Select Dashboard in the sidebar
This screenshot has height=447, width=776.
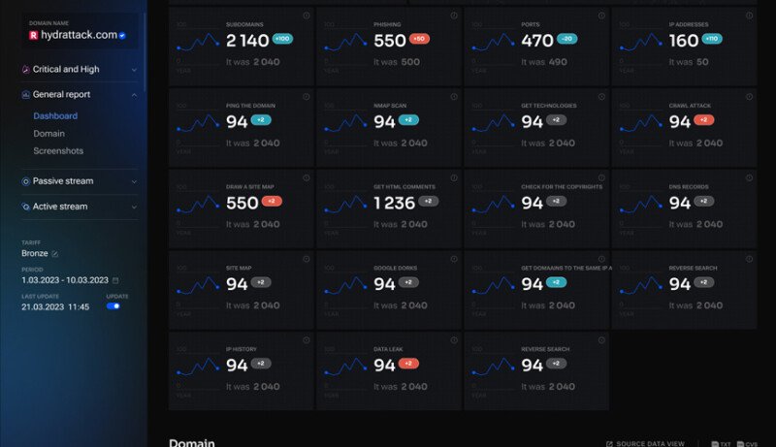55,116
